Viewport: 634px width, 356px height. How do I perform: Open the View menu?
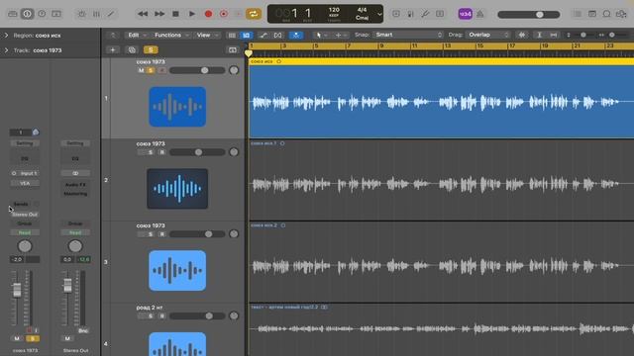pos(207,36)
